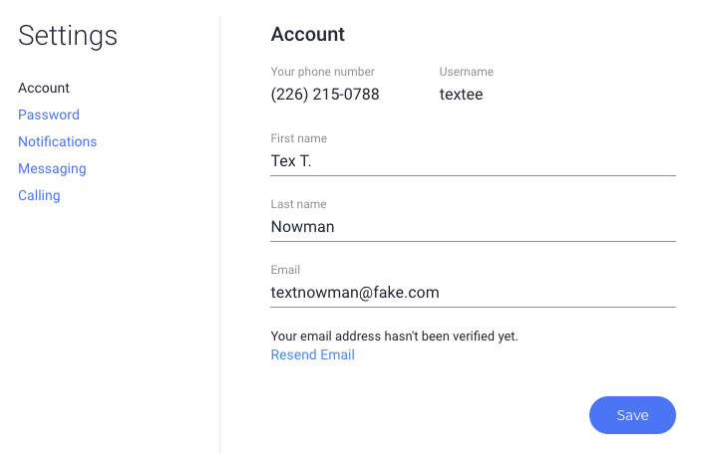Click the "Your phone number" label
Viewport: 708px width, 453px height.
coord(323,72)
